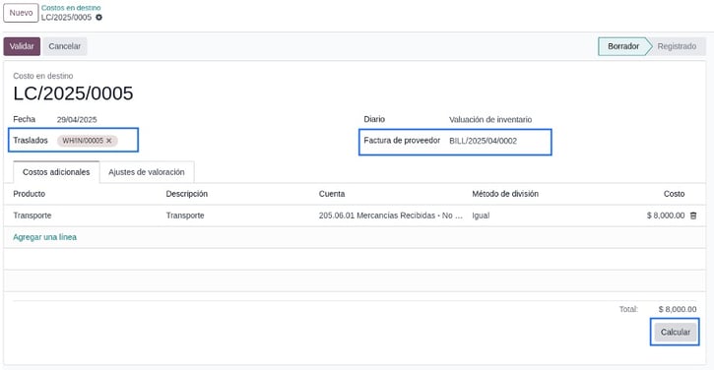The height and width of the screenshot is (370, 714).
Task: Click the Calcular button
Action: click(675, 333)
